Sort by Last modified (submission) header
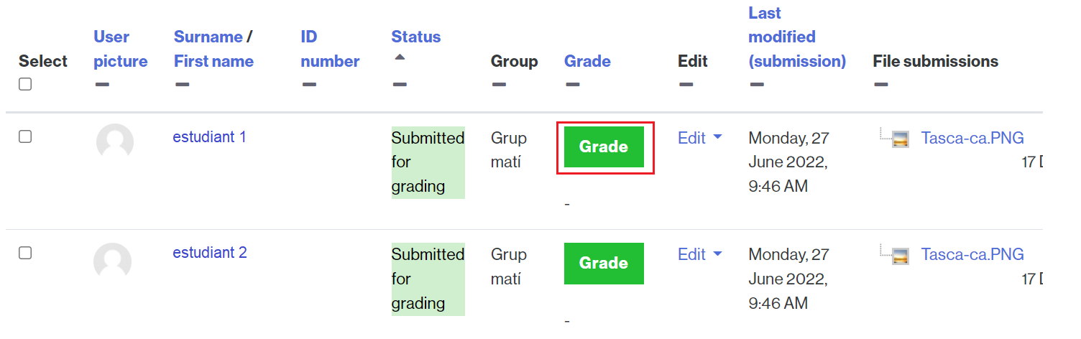Image resolution: width=1081 pixels, height=339 pixels. tap(797, 37)
